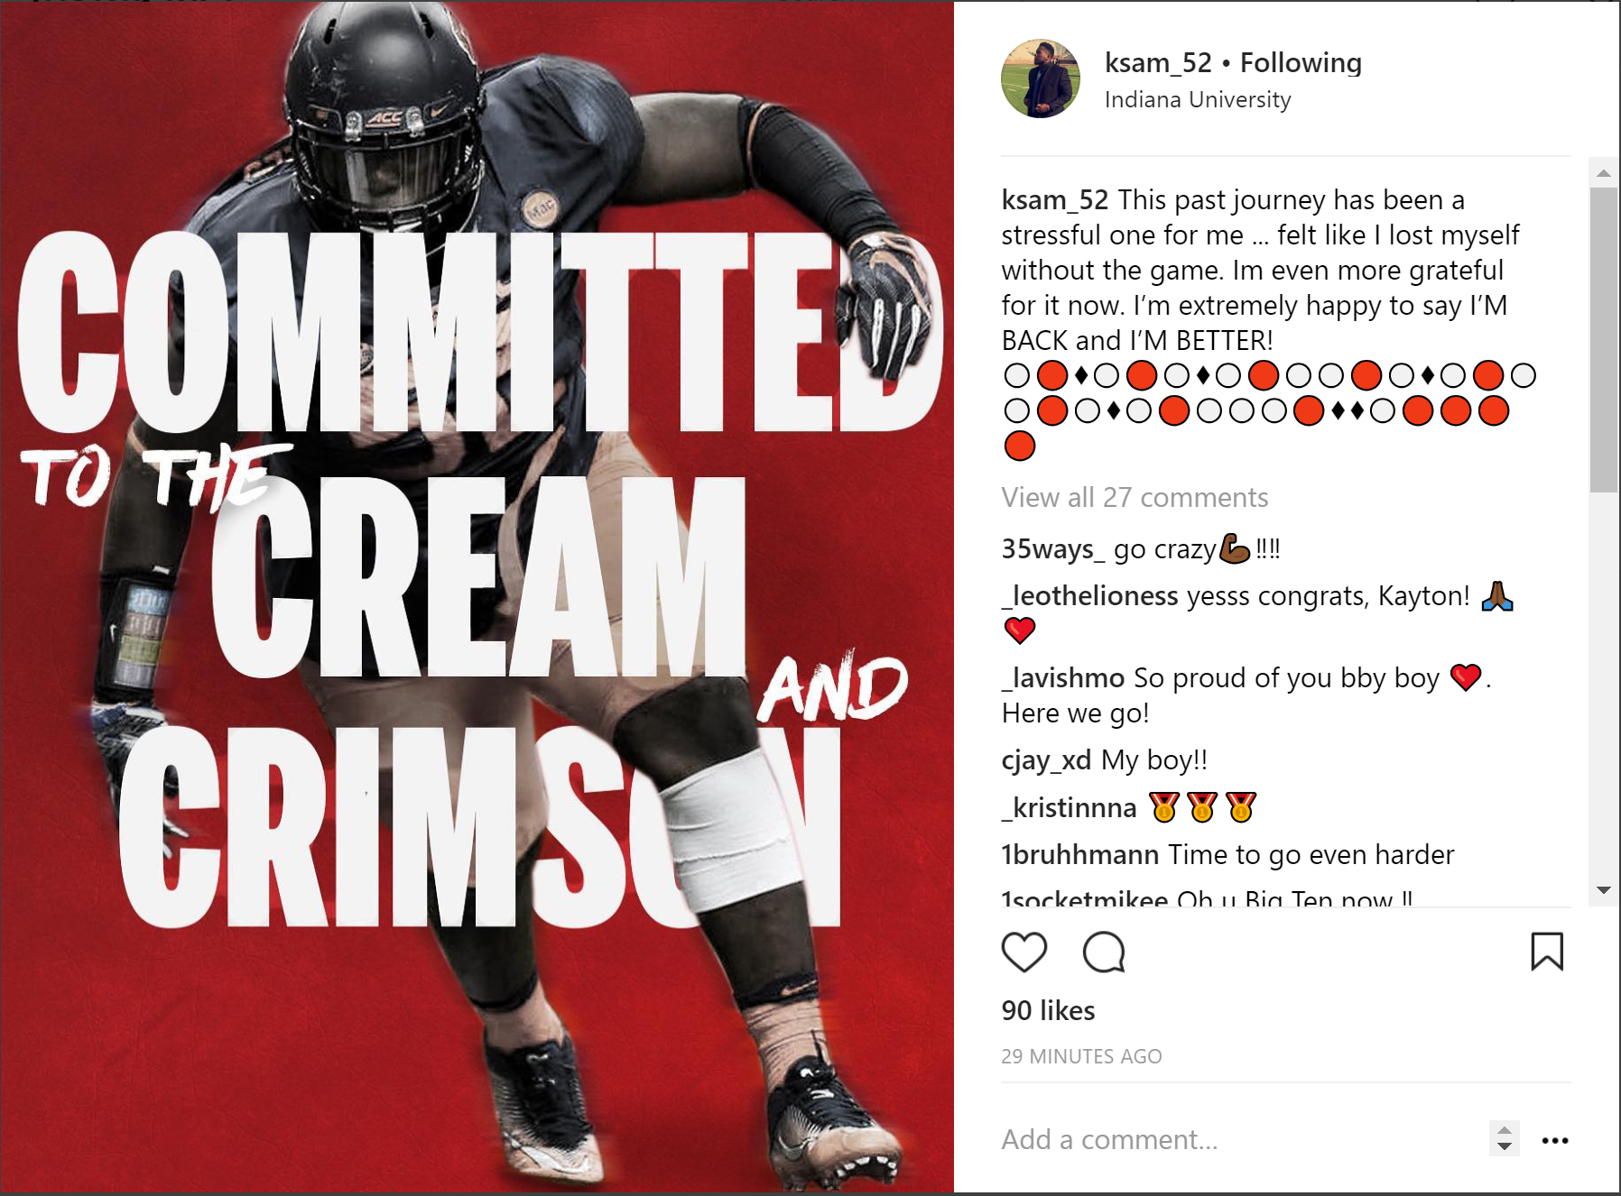Viewport: 1621px width, 1196px height.
Task: Click the Committed to Cream and Crimson image
Action: pos(477,597)
